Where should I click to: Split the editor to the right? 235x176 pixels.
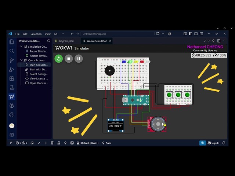(x=219, y=41)
